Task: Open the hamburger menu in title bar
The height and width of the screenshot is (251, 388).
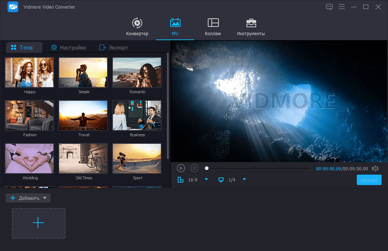Action: pyautogui.click(x=341, y=7)
